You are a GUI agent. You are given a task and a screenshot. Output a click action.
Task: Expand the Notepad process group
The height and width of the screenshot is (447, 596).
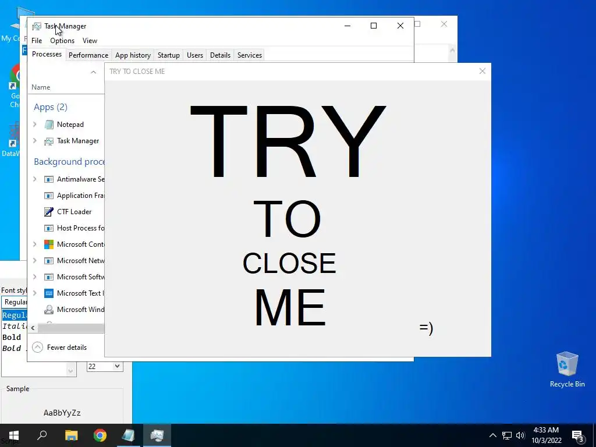point(35,125)
